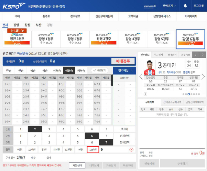Clear the bet amount with red X
The width and height of the screenshot is (207, 171).
[x=131, y=149]
